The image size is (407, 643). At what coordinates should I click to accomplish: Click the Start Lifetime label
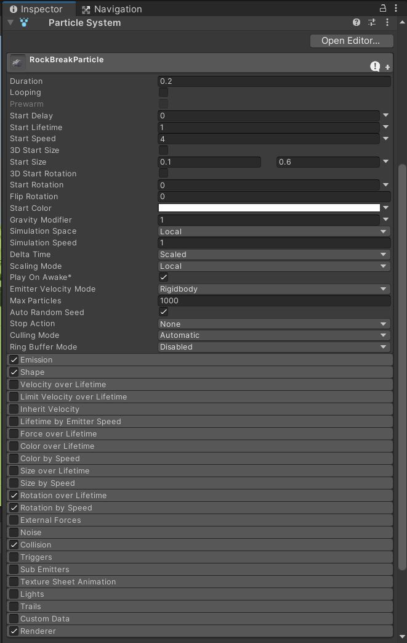(x=36, y=127)
